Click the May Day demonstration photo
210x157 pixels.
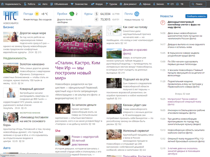pyautogui.click(x=79, y=41)
